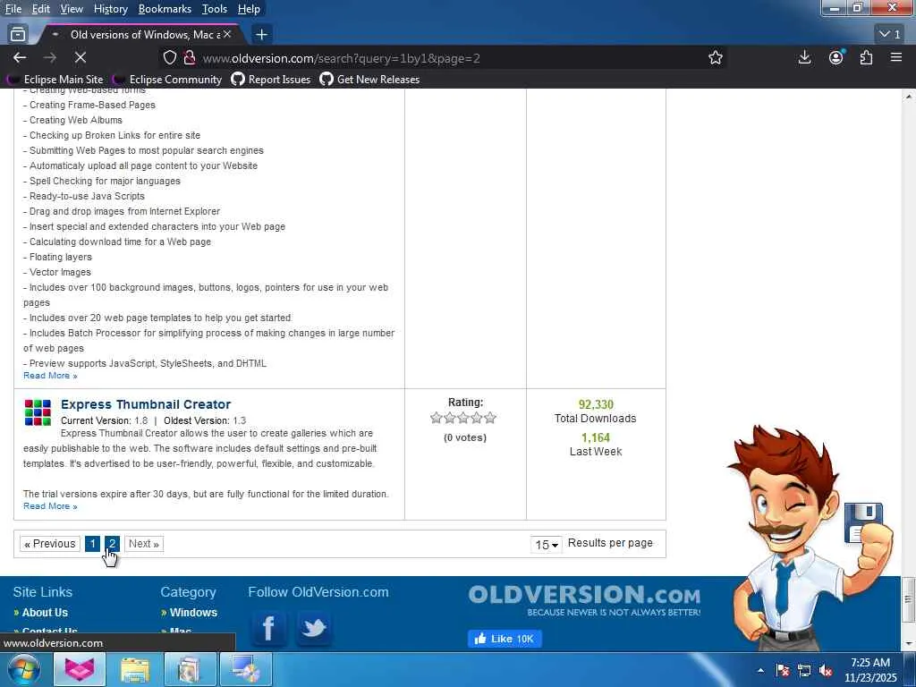Open the File menu
Screen dimensions: 916x687
point(13,9)
